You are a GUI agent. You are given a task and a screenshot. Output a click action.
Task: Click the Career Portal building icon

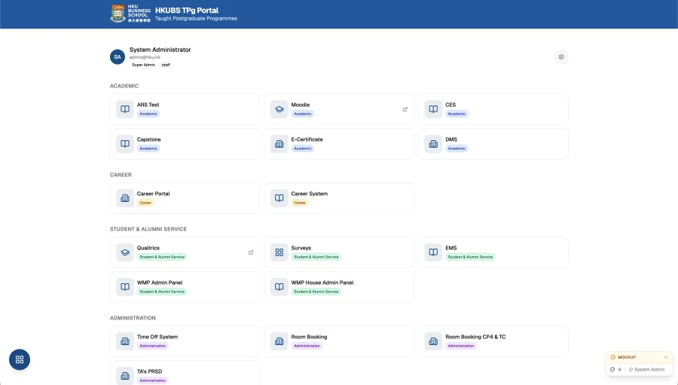tap(125, 197)
